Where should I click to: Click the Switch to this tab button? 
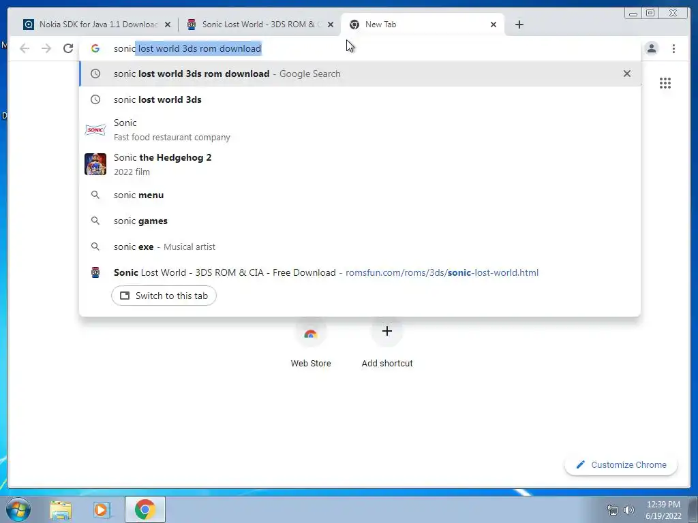pyautogui.click(x=164, y=296)
